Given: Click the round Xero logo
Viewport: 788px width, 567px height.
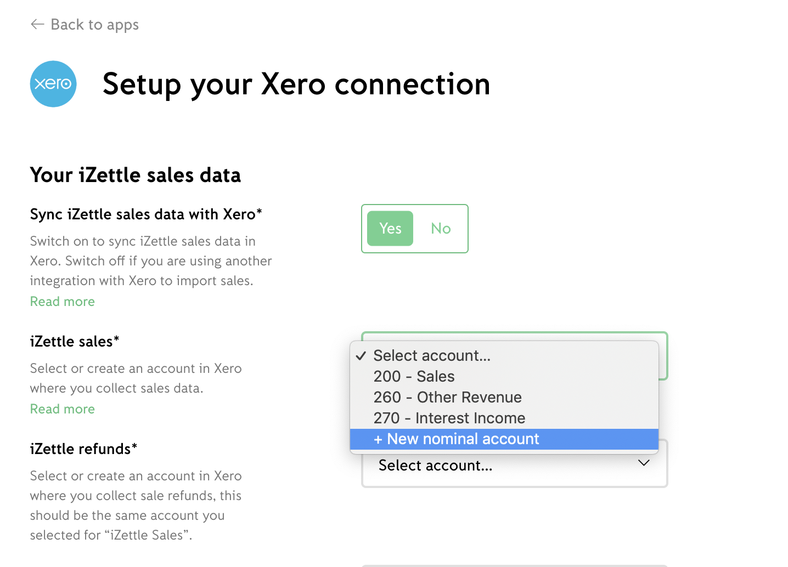Looking at the screenshot, I should pyautogui.click(x=53, y=84).
